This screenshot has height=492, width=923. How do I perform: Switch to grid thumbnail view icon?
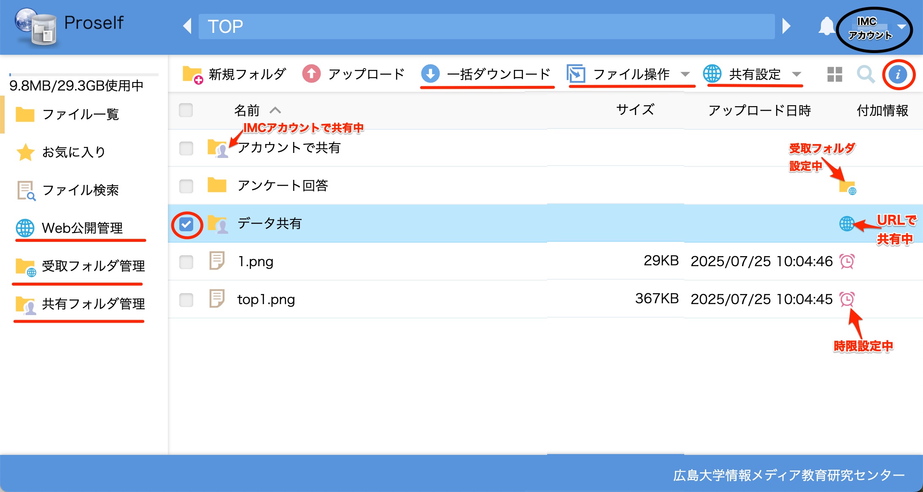click(x=834, y=75)
